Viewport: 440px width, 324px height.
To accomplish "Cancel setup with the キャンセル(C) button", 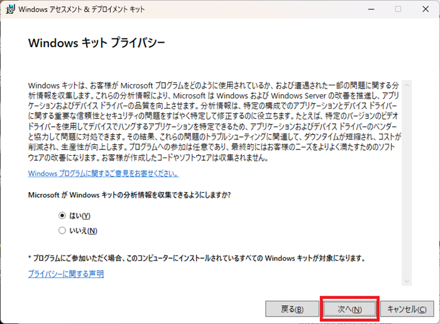I will pos(407,309).
